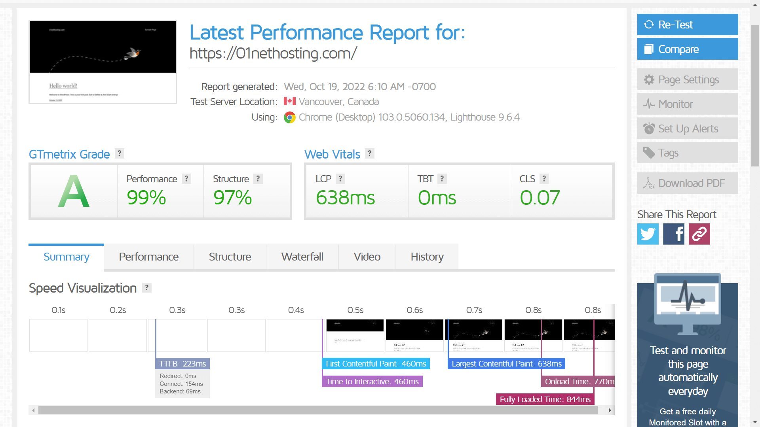Select Set Up Alerts
This screenshot has width=760, height=427.
point(688,128)
